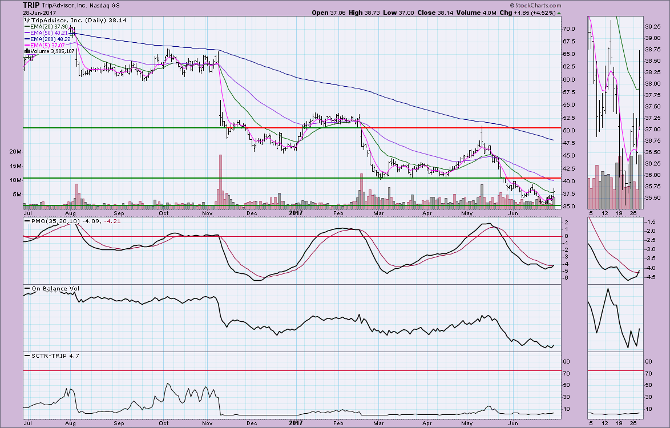This screenshot has height=428, width=670.
Task: Click the Nov label on the bottom date axis
Action: (x=207, y=422)
